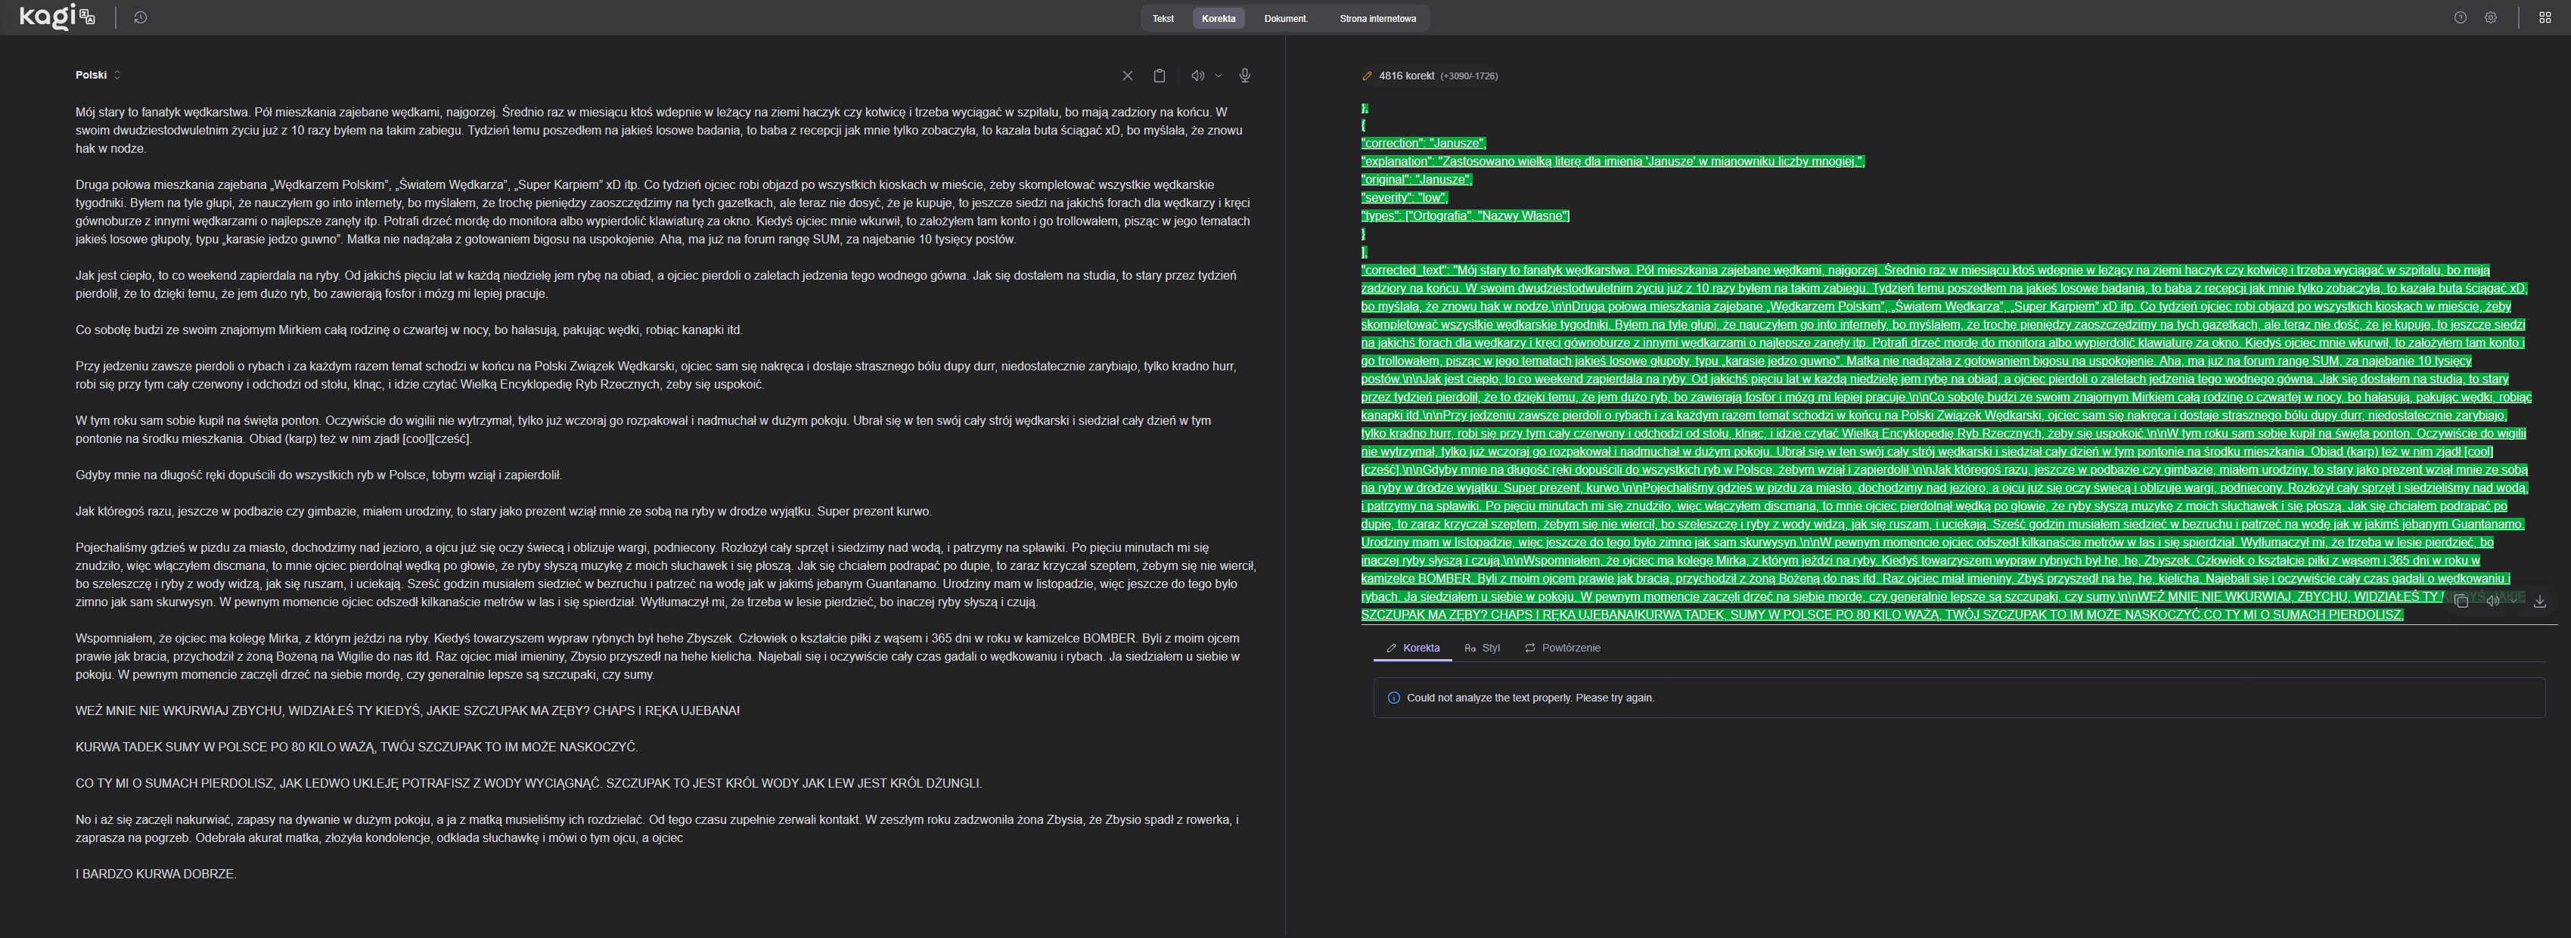Expand the output speaker voice options chevron
2571x938 pixels.
tap(2513, 601)
